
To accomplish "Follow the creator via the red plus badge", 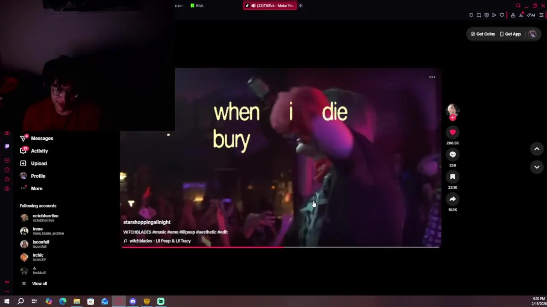I will tap(453, 118).
